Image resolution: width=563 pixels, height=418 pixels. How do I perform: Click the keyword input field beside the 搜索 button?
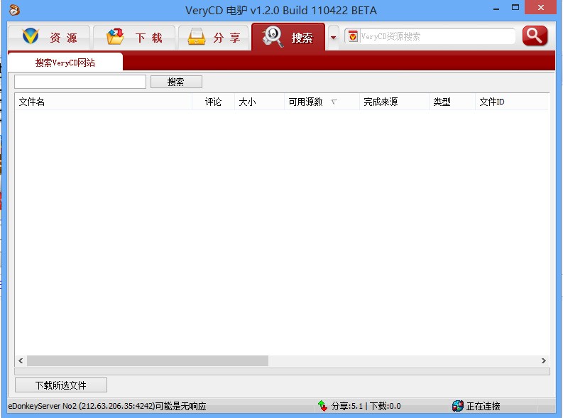click(80, 82)
